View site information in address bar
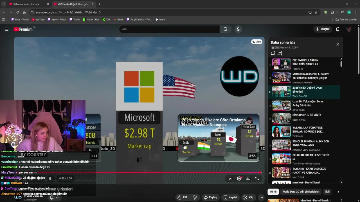360x202 pixels. pos(32,12)
